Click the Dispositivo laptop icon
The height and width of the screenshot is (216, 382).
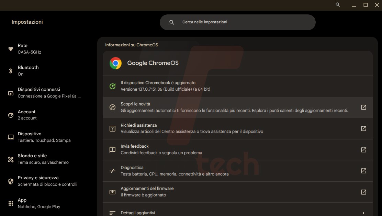click(10, 137)
